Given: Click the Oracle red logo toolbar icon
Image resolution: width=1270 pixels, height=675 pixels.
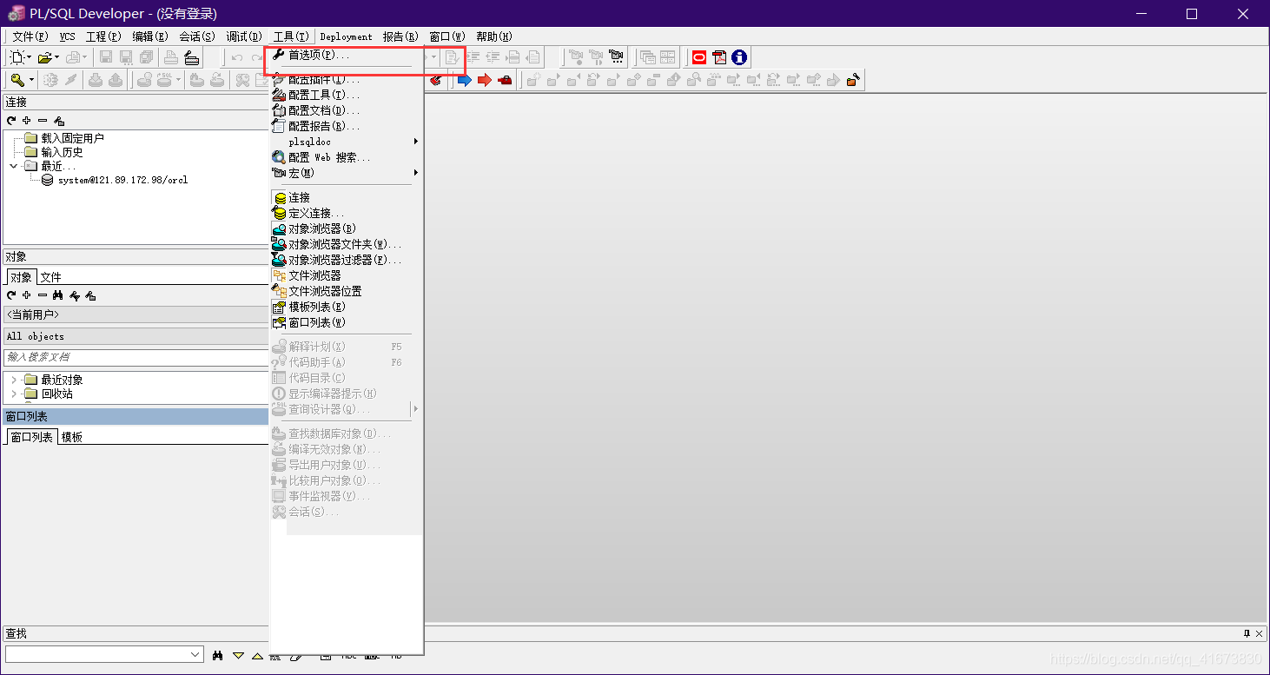Looking at the screenshot, I should pyautogui.click(x=699, y=57).
